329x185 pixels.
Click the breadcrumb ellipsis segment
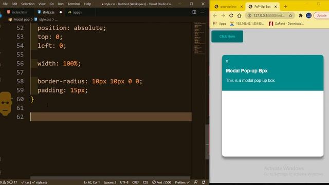pyautogui.click(x=56, y=20)
